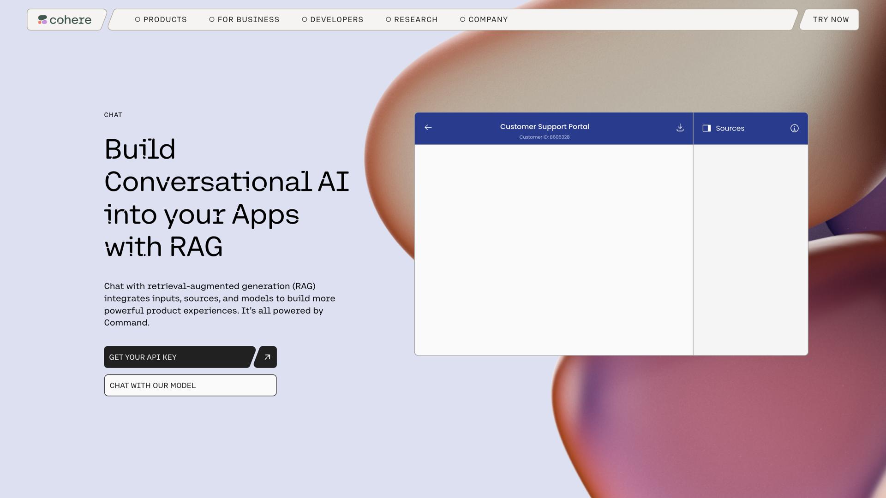Expand the FOR BUSINESS menu
The image size is (886, 498).
244,20
